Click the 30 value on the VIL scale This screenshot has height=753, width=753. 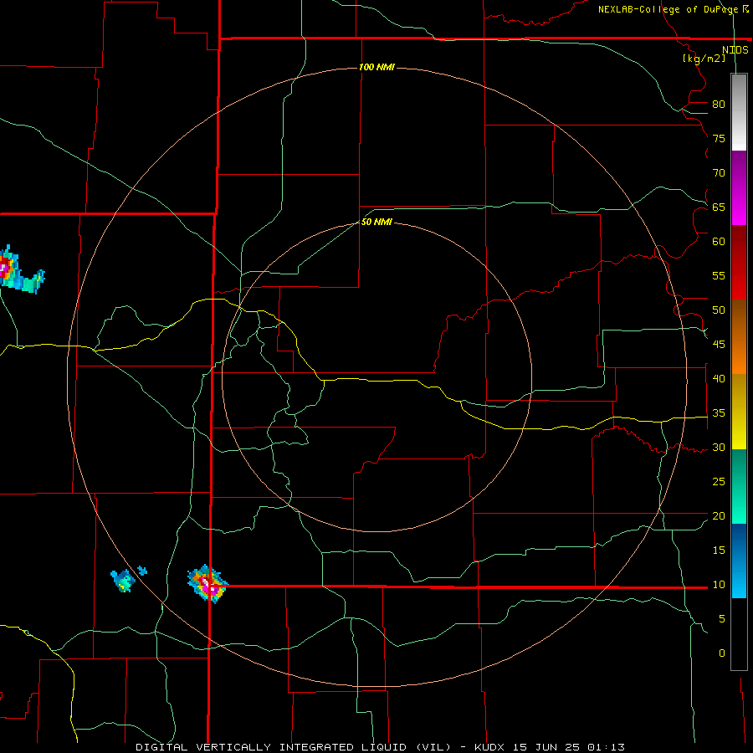[x=719, y=448]
